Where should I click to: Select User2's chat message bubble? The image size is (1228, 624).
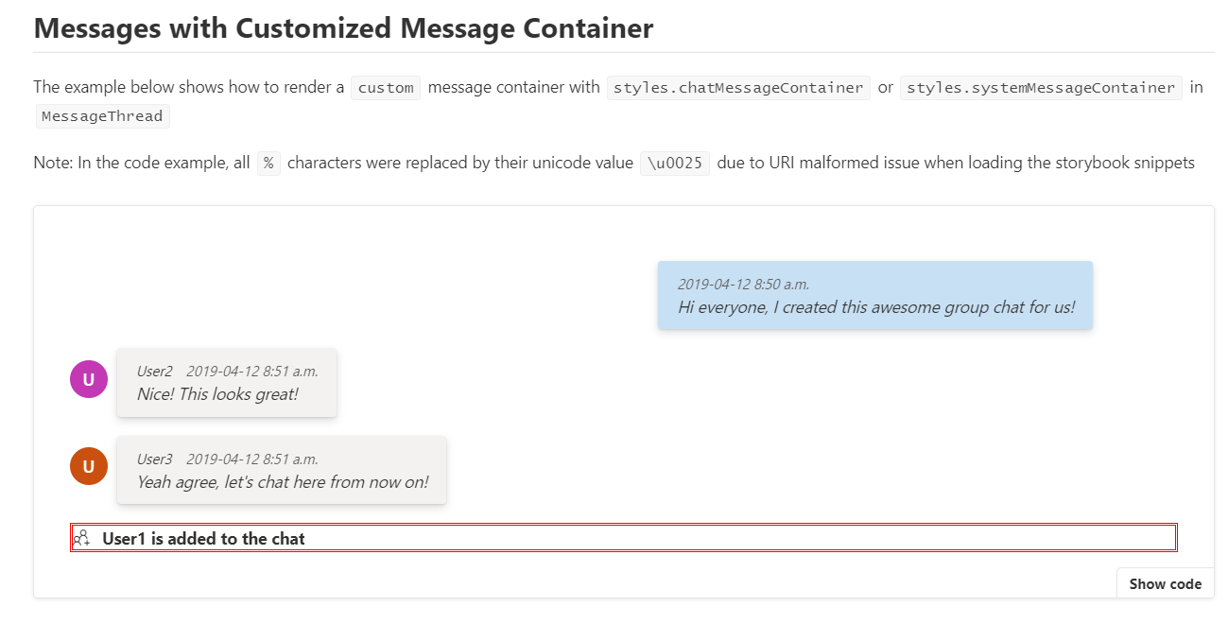(226, 382)
